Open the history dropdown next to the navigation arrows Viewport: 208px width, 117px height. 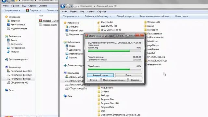[71, 6]
